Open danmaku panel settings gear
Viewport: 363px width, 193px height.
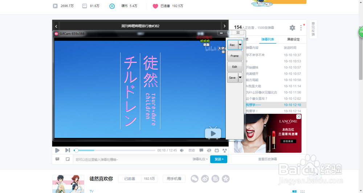coord(292,28)
